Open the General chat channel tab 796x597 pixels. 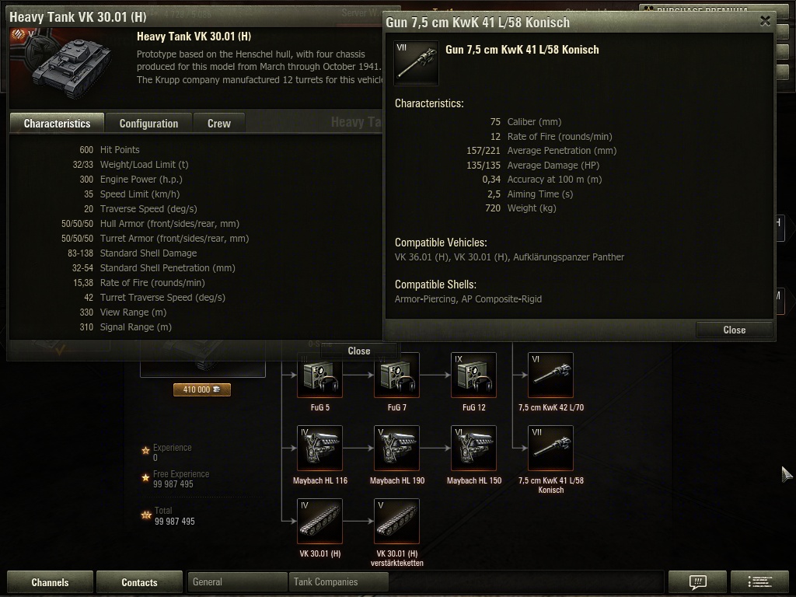237,581
